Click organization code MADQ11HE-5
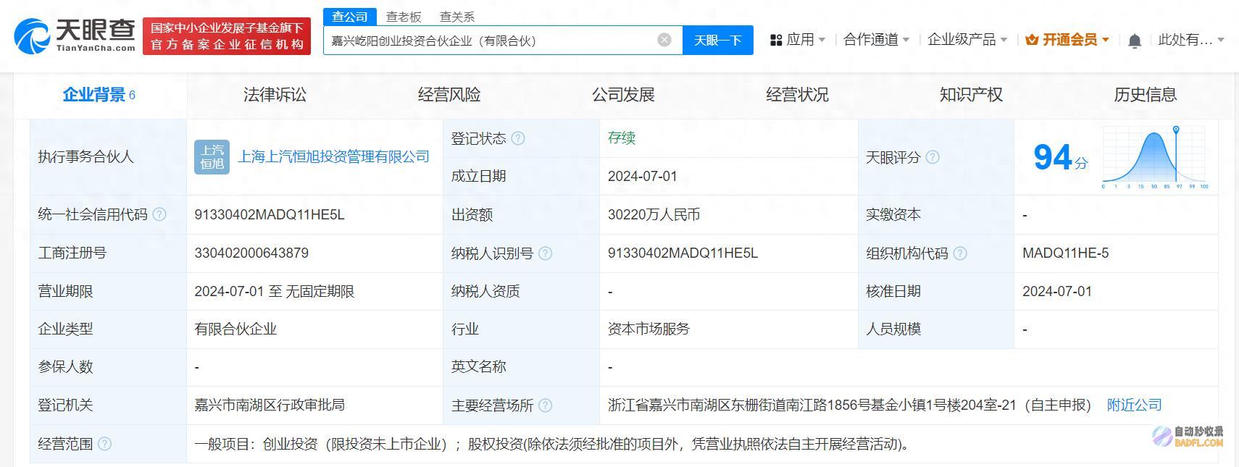This screenshot has width=1239, height=467. (x=1065, y=253)
